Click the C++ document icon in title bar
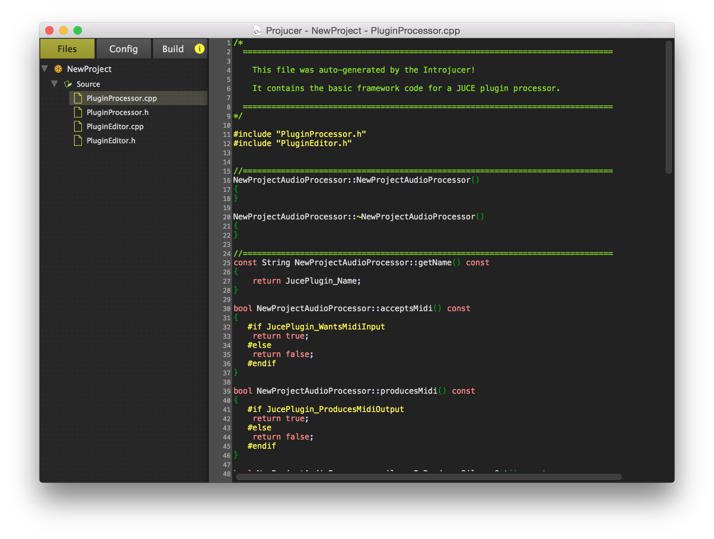The width and height of the screenshot is (714, 539). (257, 31)
